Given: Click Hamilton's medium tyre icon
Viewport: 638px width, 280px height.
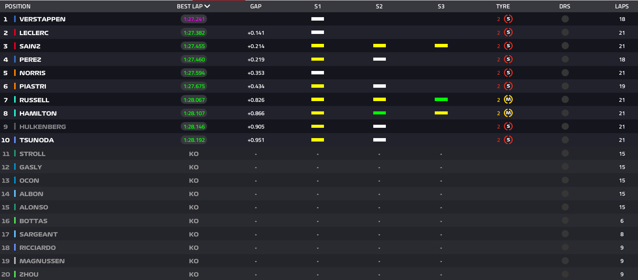Looking at the screenshot, I should 508,113.
